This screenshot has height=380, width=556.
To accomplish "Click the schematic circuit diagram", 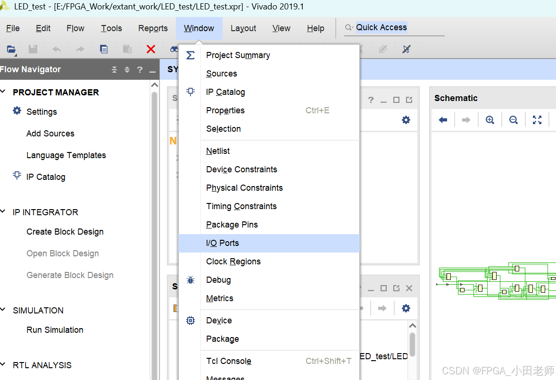I will (497, 281).
